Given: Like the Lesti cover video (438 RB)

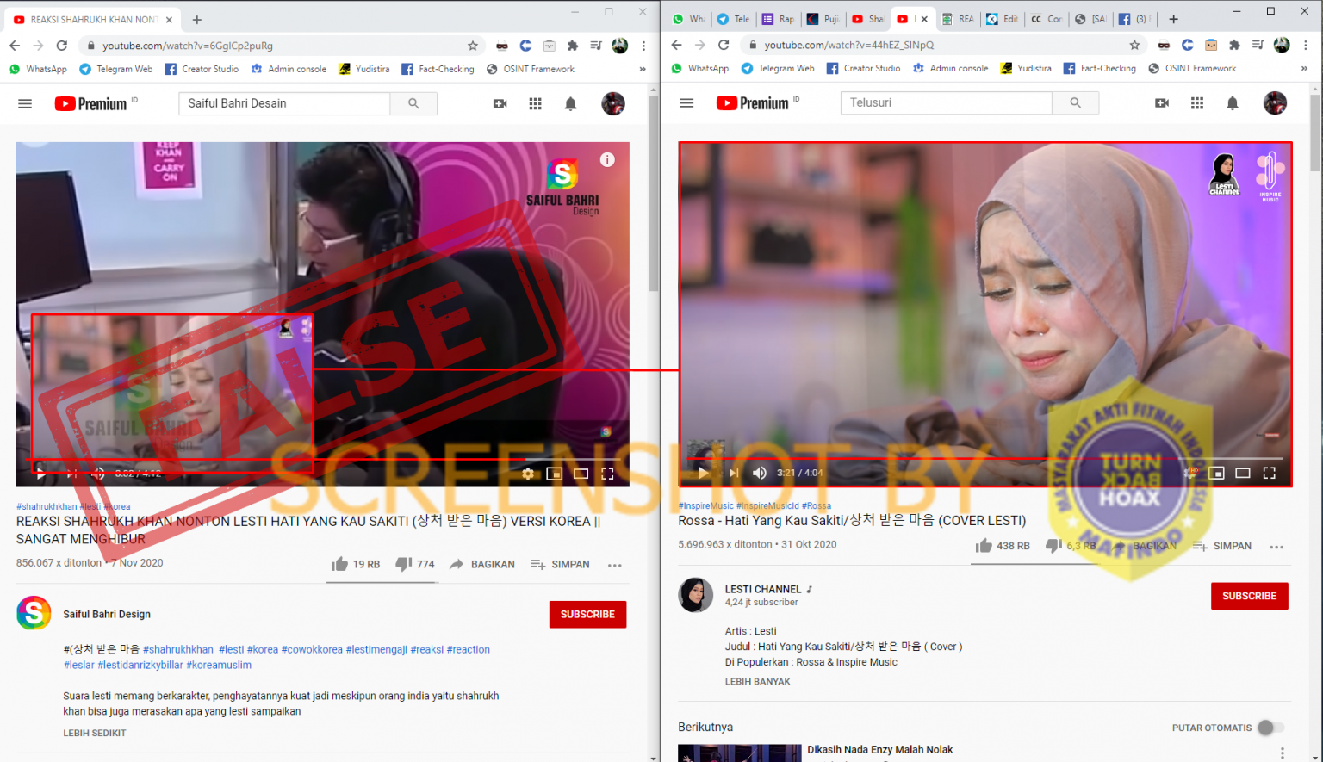Looking at the screenshot, I should (x=1002, y=546).
